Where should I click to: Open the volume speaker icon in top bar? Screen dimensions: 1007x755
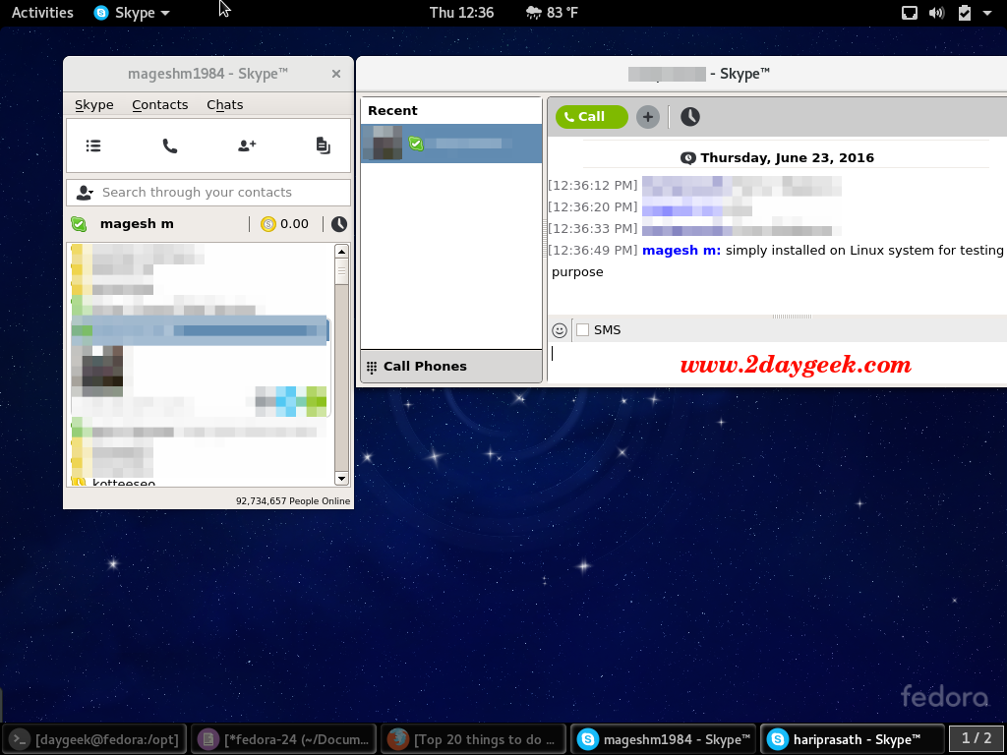[x=936, y=13]
